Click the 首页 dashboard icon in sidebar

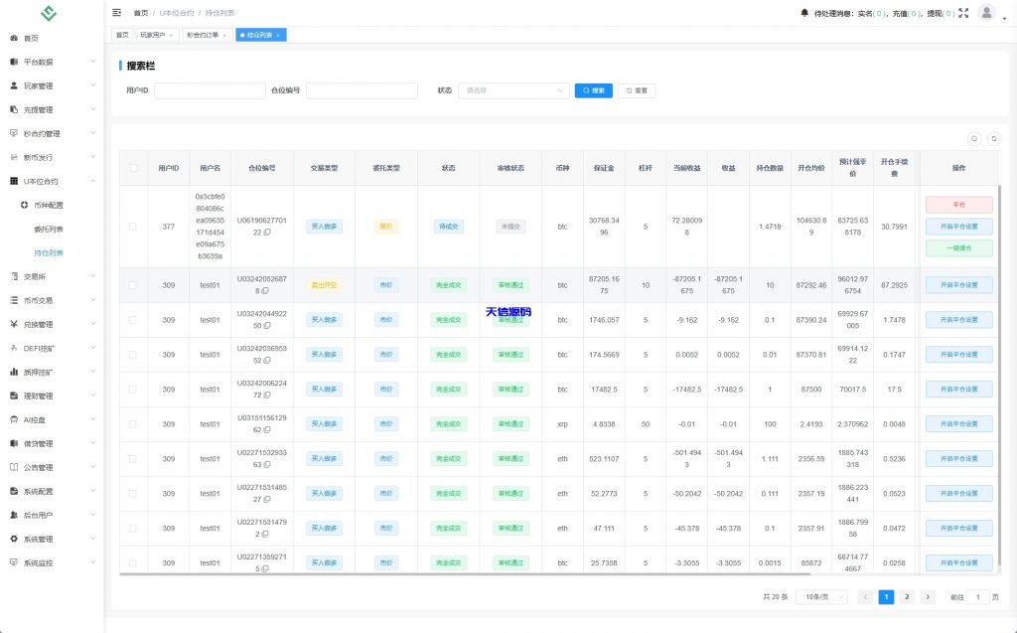[14, 39]
